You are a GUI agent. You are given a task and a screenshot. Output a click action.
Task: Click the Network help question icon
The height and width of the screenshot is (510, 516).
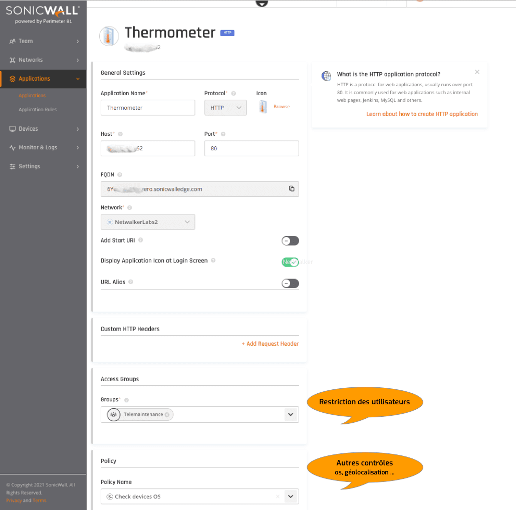tap(130, 207)
